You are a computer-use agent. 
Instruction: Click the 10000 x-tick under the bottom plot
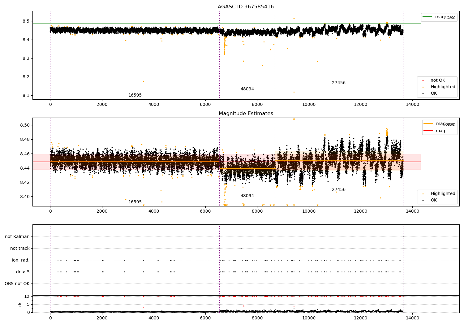pos(309,318)
